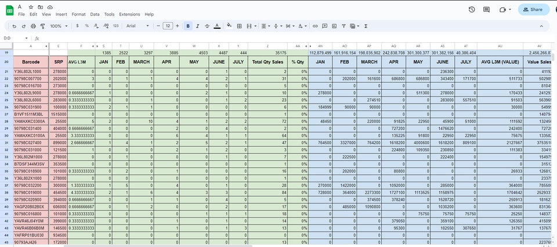Click the font size field showing 12
557x247 pixels.
(168, 26)
